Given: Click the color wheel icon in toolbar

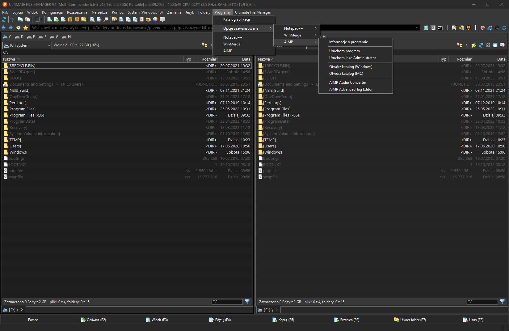Looking at the screenshot, I should [x=155, y=19].
